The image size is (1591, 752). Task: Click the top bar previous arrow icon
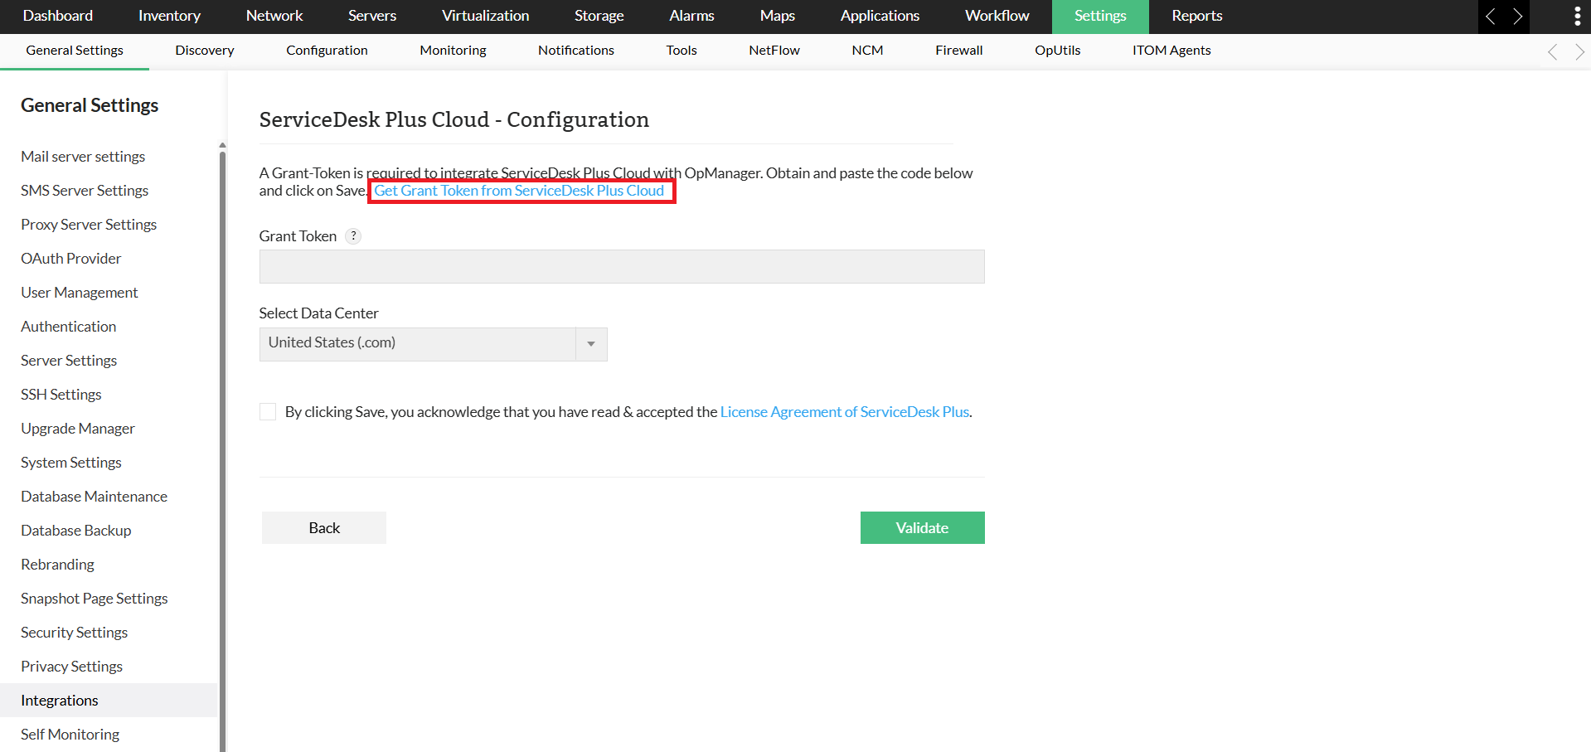(x=1491, y=17)
